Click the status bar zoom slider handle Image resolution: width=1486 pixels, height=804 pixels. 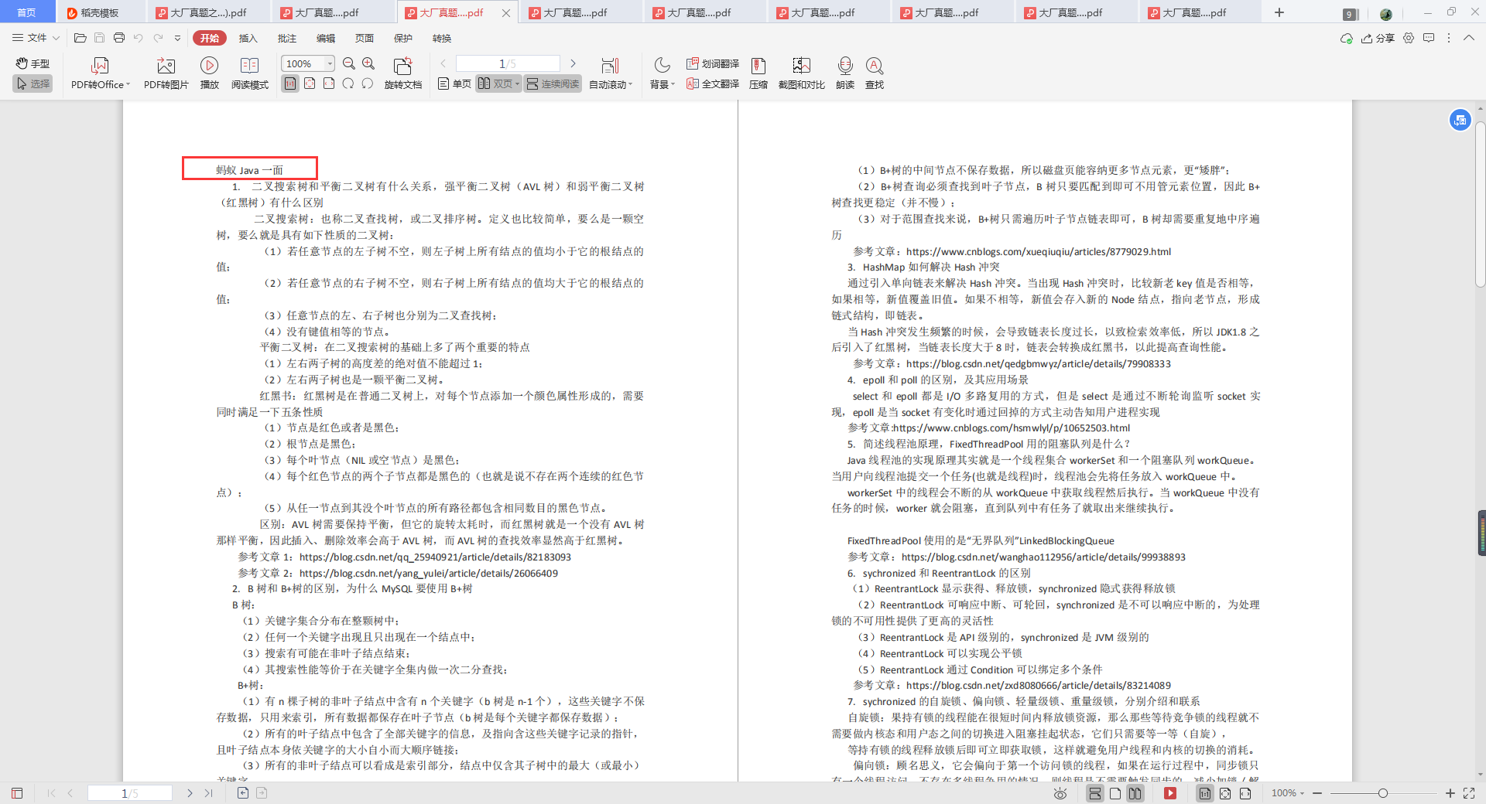click(x=1383, y=793)
